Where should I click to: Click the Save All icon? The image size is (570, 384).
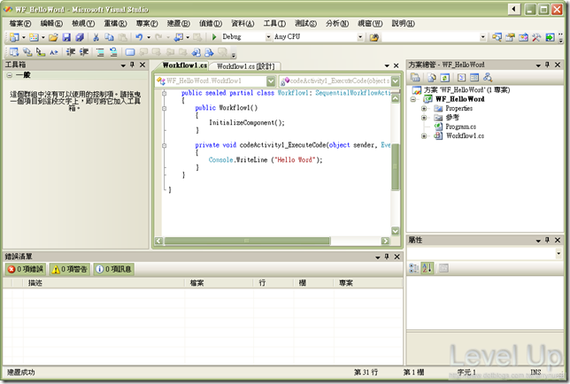(80, 37)
